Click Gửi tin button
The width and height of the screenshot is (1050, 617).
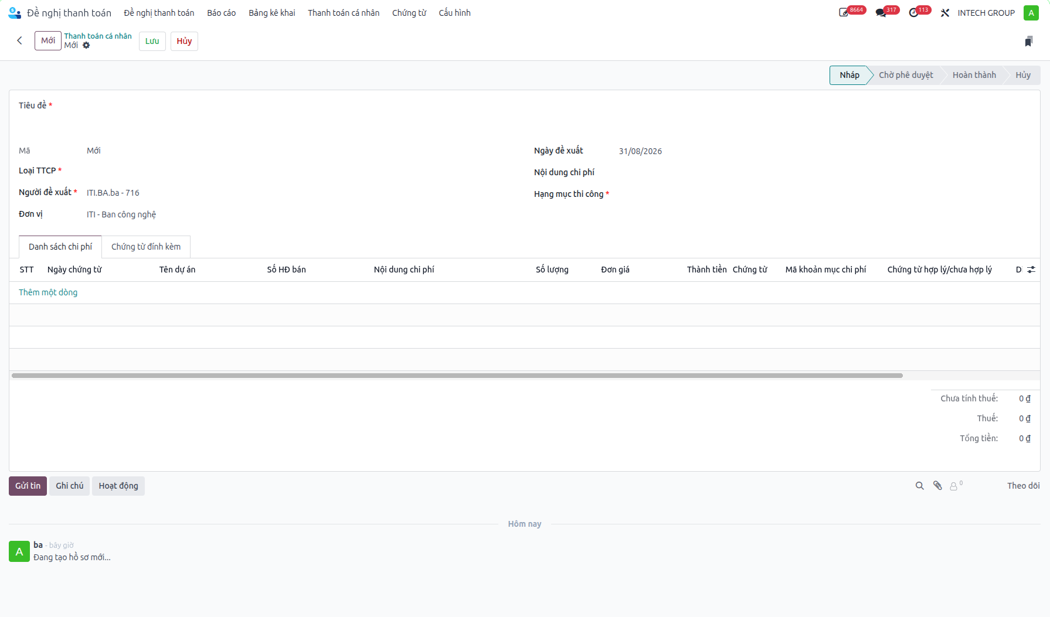pos(28,486)
